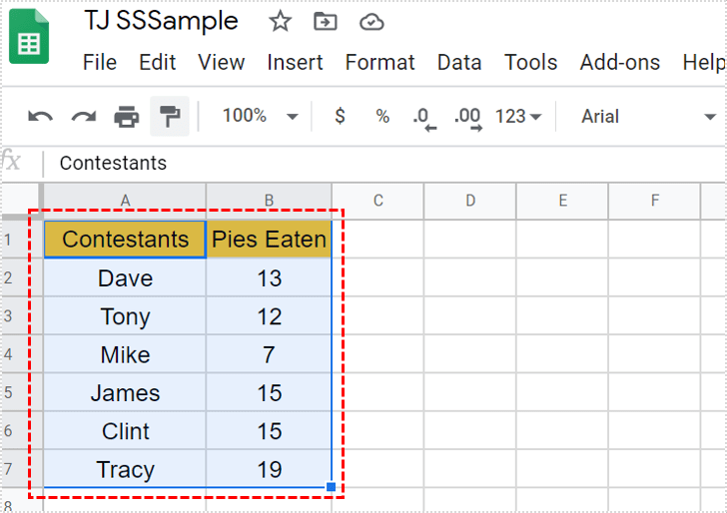The image size is (727, 513).
Task: Apply percent format
Action: (x=382, y=117)
